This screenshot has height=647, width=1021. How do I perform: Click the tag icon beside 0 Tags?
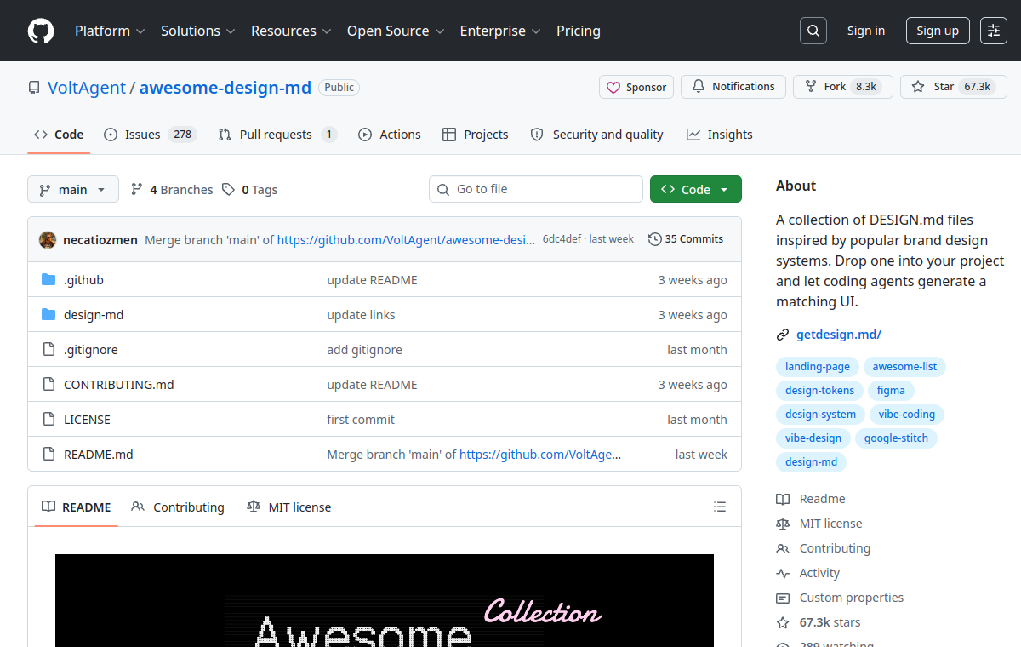[x=228, y=190]
